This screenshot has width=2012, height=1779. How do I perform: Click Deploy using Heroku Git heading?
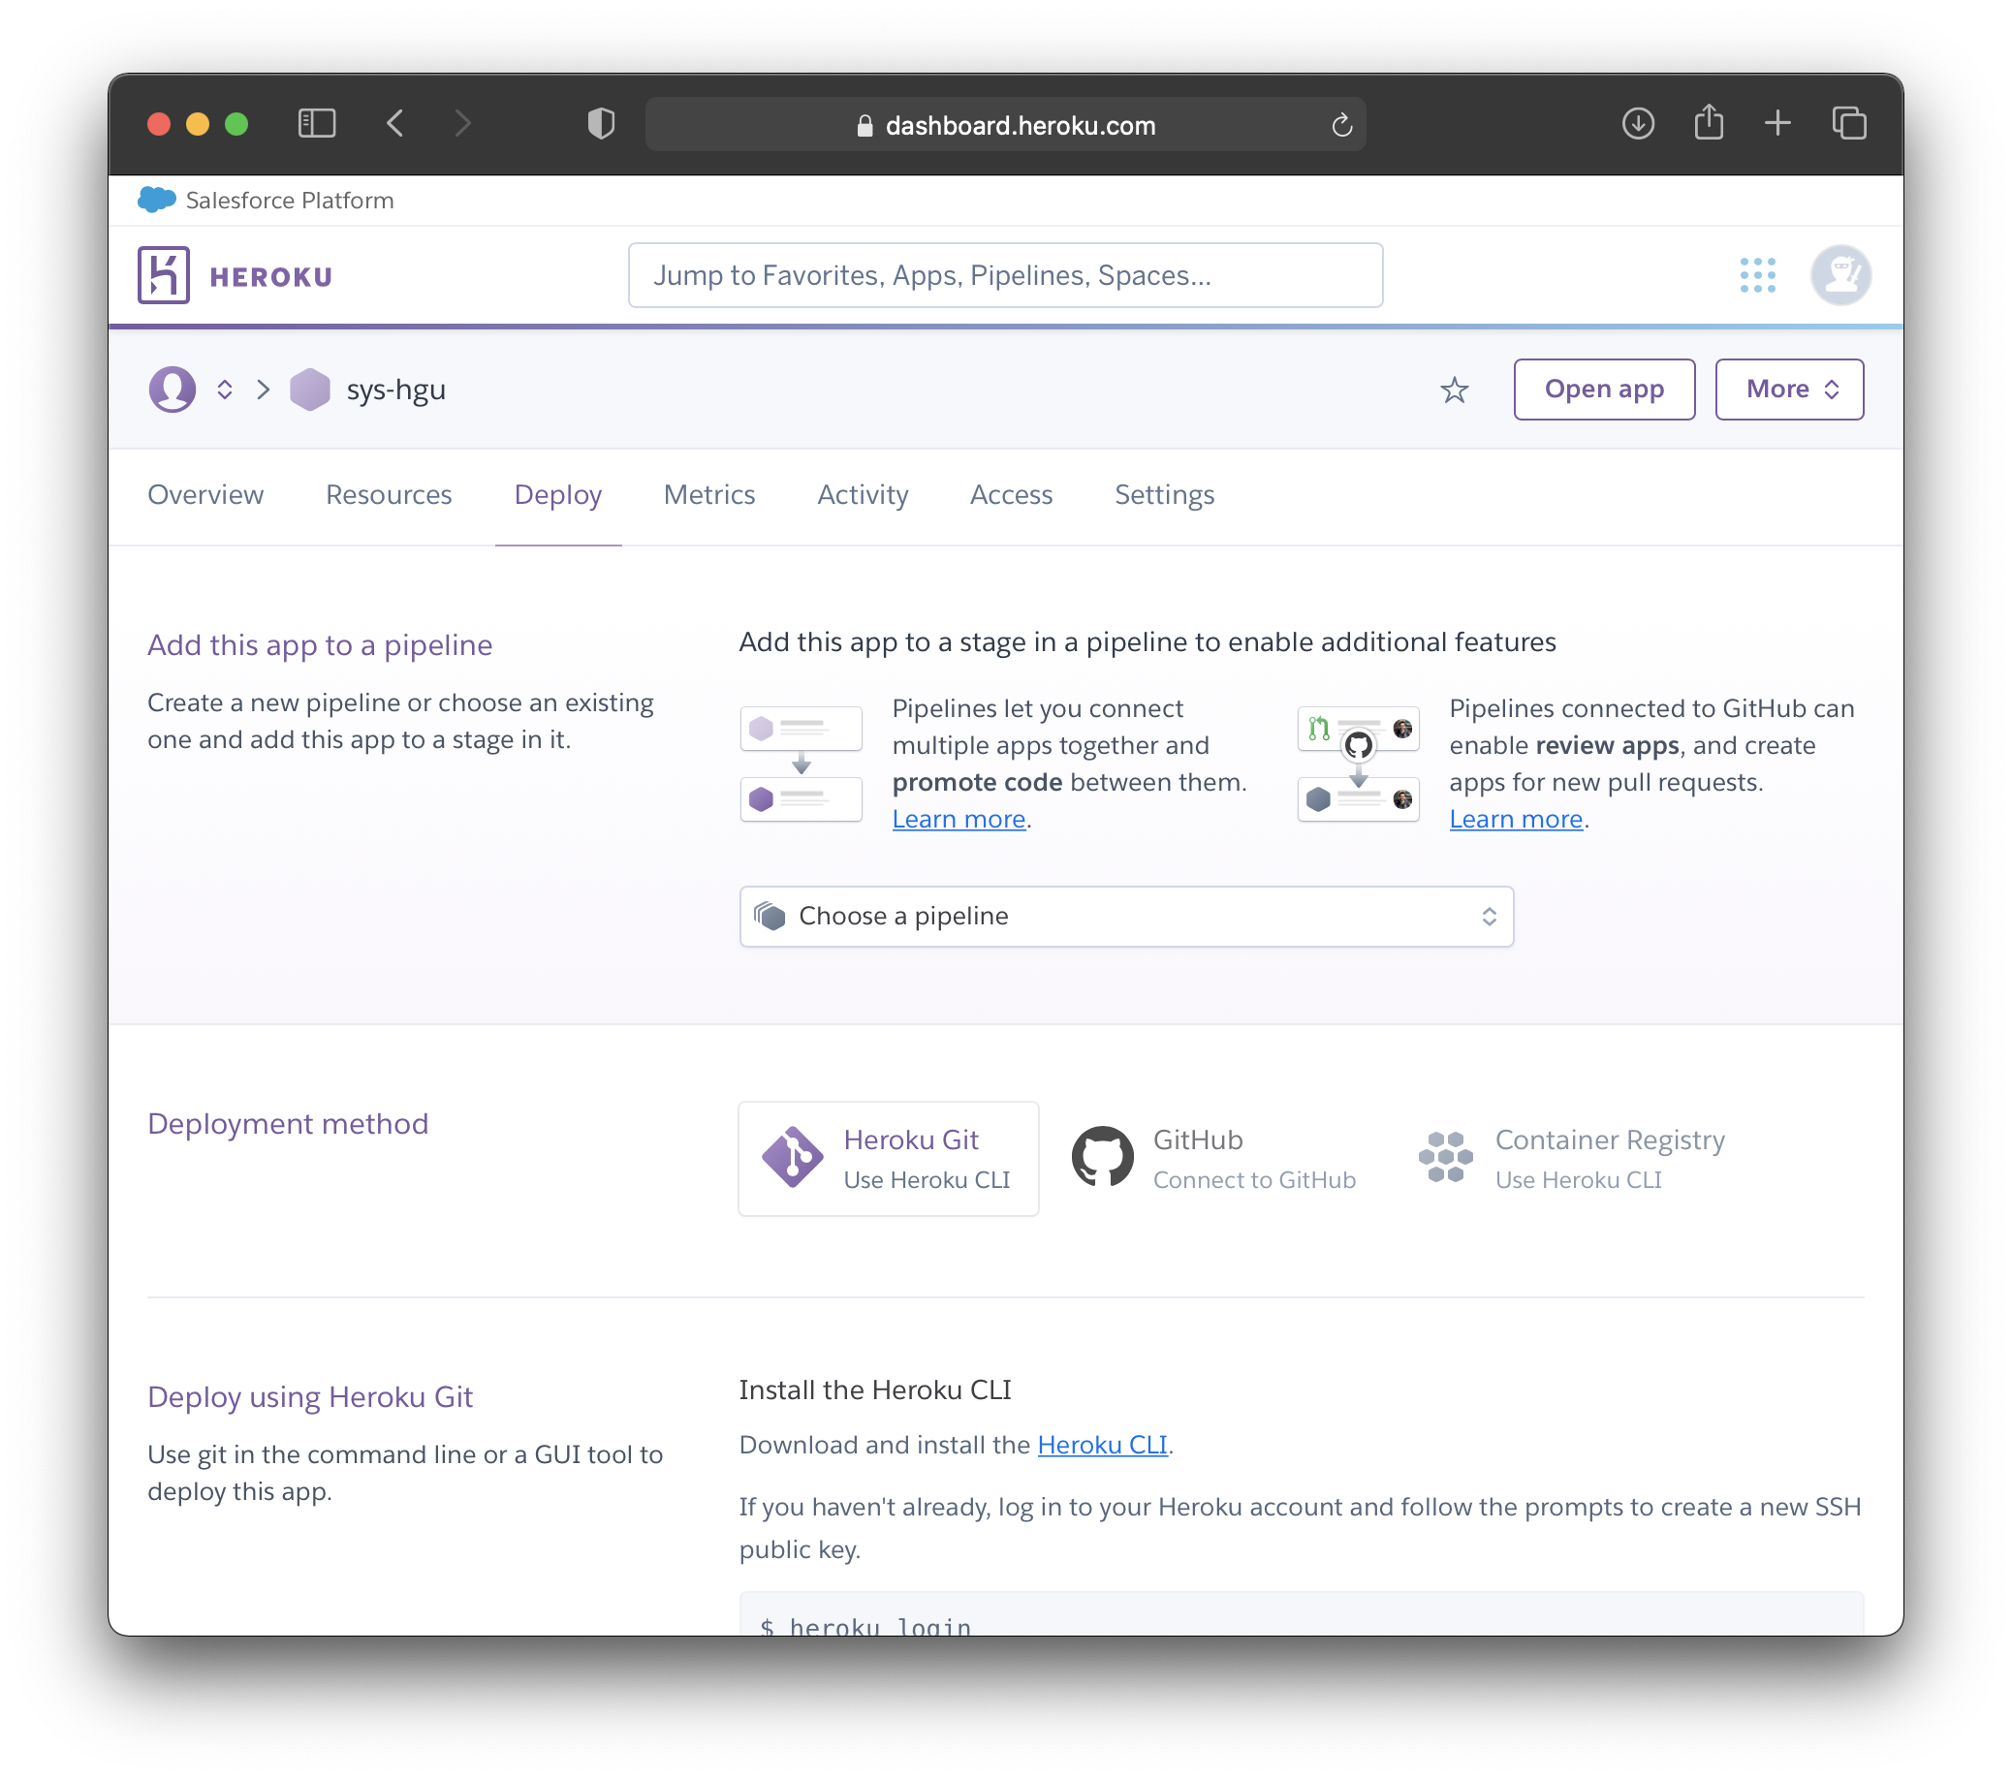tap(310, 1397)
